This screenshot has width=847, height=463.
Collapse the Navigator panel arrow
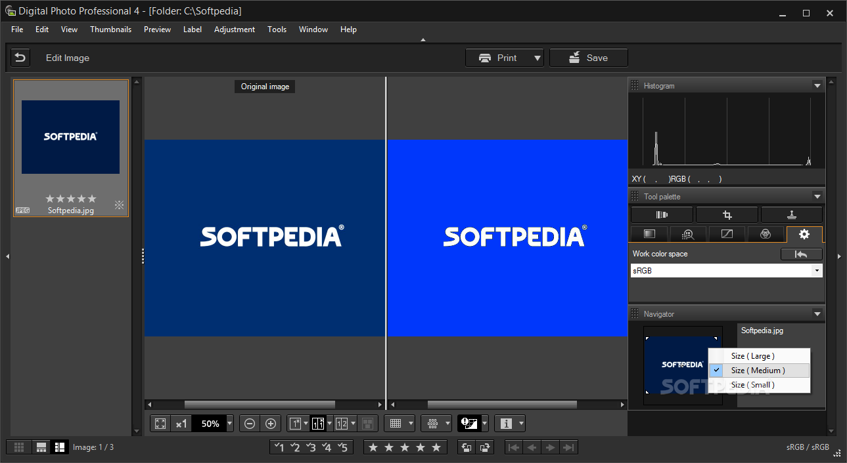(x=817, y=314)
